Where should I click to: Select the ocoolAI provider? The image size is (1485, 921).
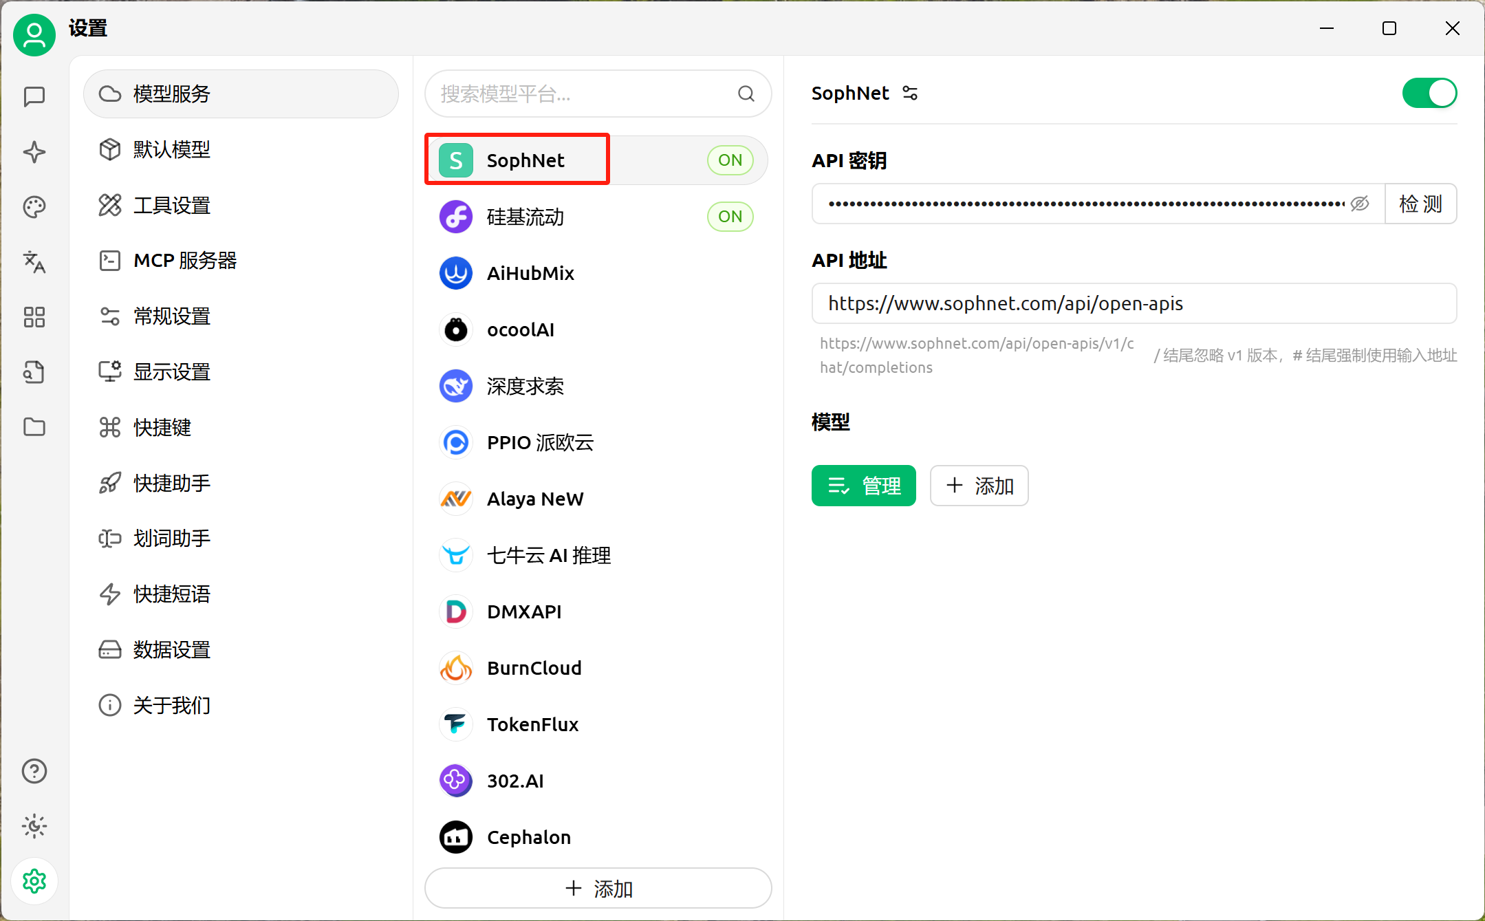pyautogui.click(x=596, y=329)
